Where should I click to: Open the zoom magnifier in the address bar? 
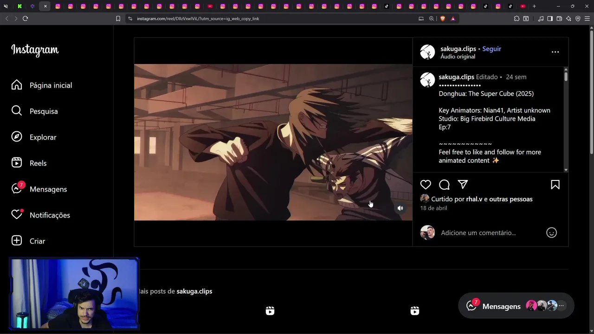(432, 19)
